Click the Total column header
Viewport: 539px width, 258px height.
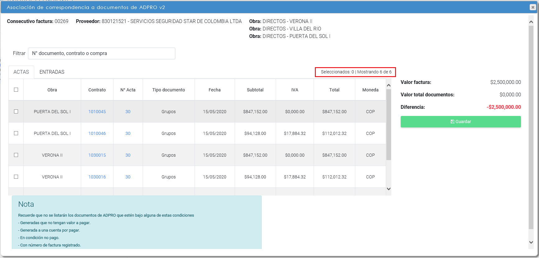(334, 90)
